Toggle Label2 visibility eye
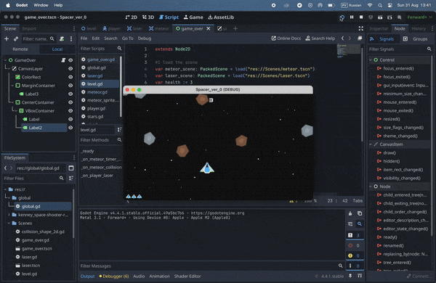This screenshot has height=283, width=436. 70,128
